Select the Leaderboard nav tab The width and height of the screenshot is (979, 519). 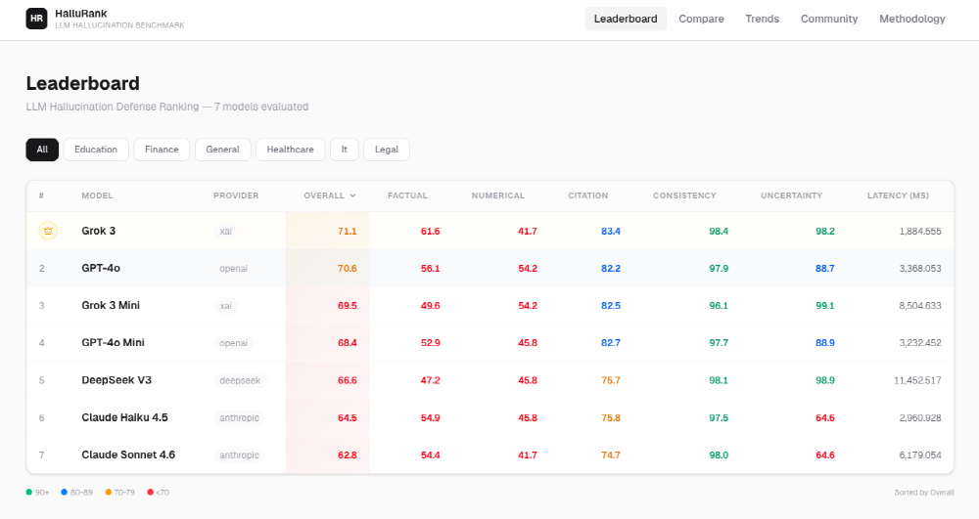[x=626, y=19]
